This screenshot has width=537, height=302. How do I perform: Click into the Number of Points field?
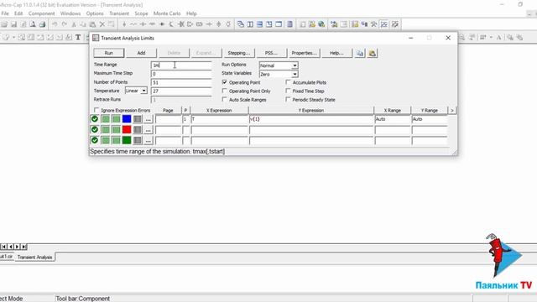click(x=181, y=82)
